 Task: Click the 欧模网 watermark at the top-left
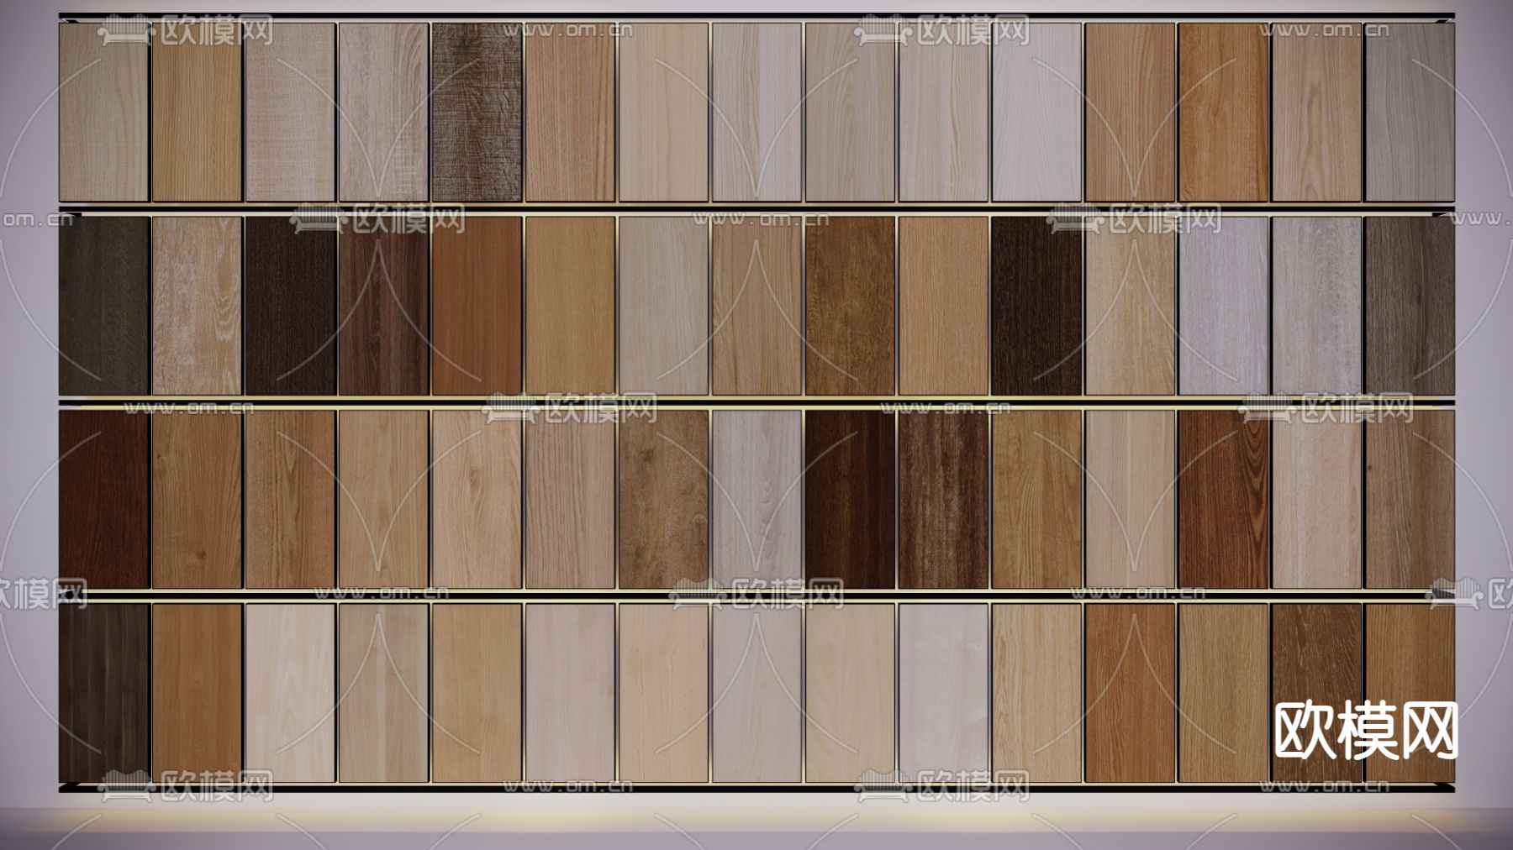(x=187, y=33)
